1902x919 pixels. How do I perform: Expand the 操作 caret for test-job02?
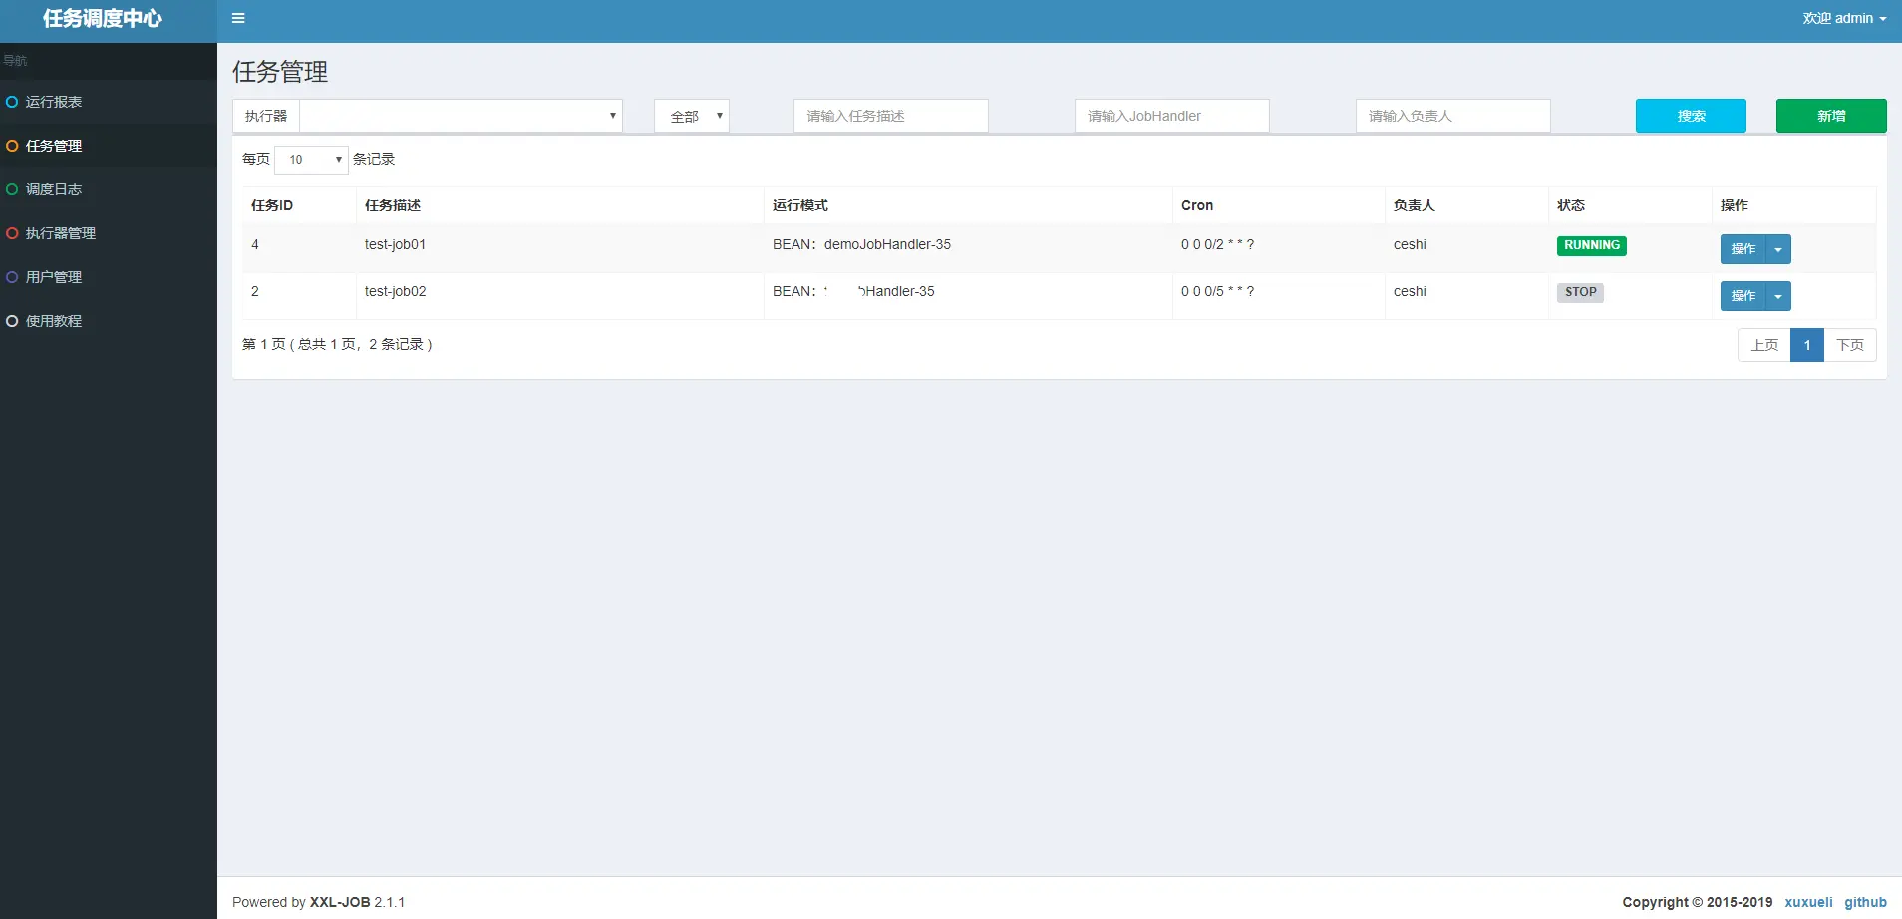pyautogui.click(x=1778, y=296)
